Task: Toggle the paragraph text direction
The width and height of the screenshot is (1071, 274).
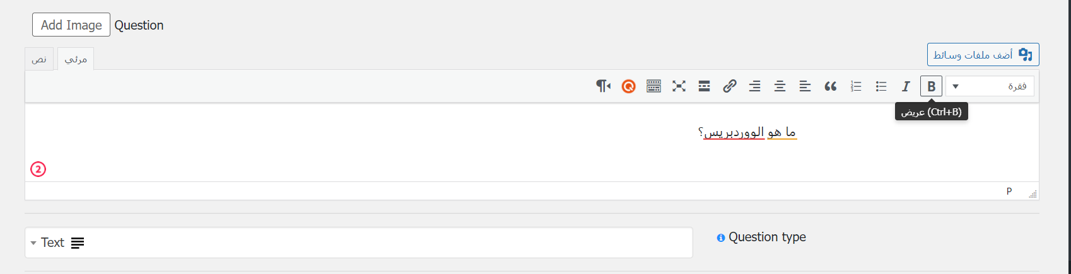Action: coord(604,86)
